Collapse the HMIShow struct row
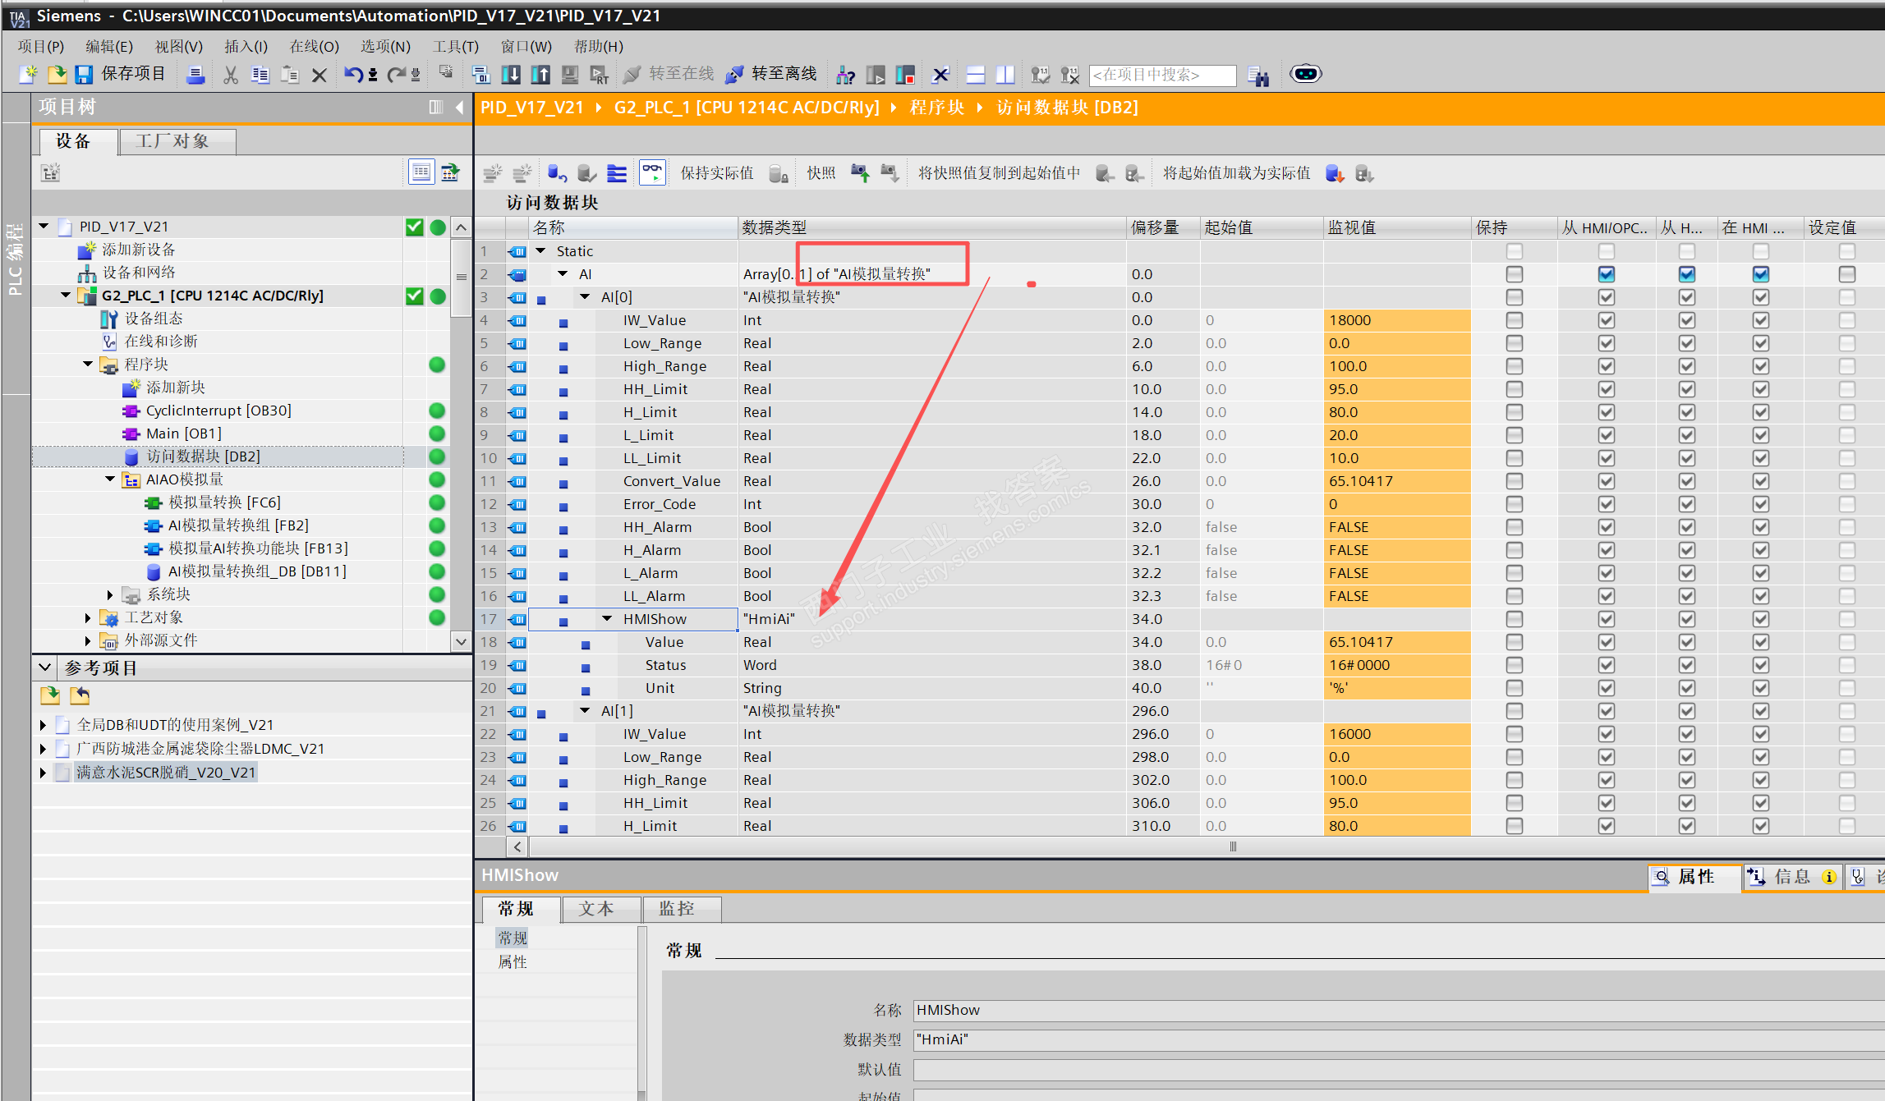 (x=607, y=619)
